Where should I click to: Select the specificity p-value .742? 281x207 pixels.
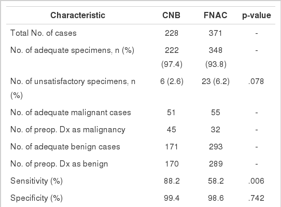256,198
